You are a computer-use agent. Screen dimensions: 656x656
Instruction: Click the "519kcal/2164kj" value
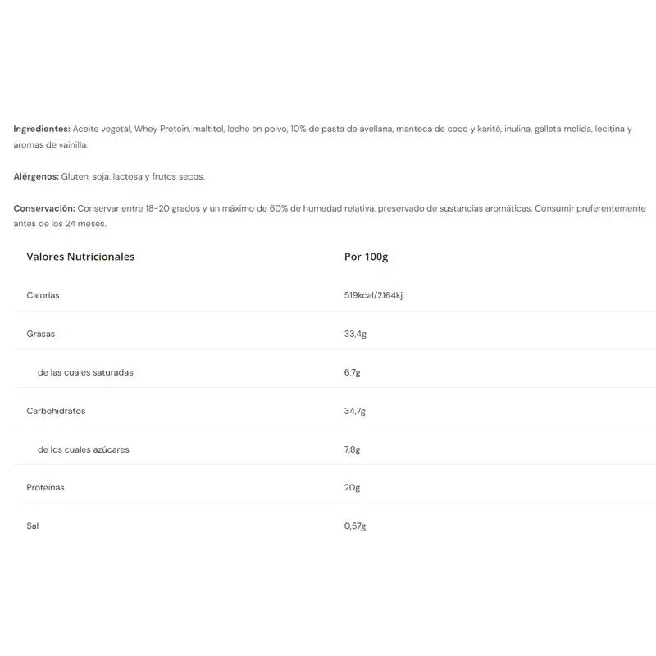[x=373, y=295]
